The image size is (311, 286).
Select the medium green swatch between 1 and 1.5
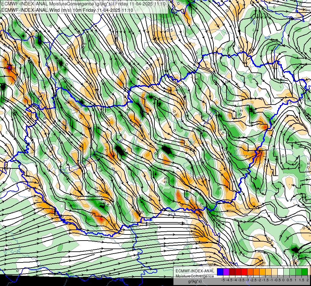click(x=299, y=272)
